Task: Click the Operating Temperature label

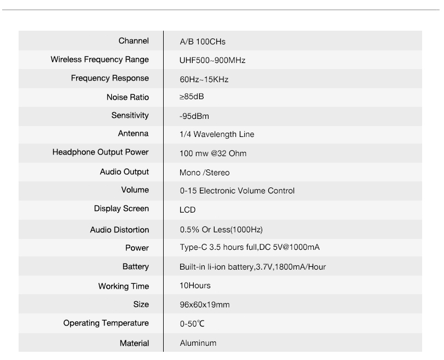Action: pos(106,323)
